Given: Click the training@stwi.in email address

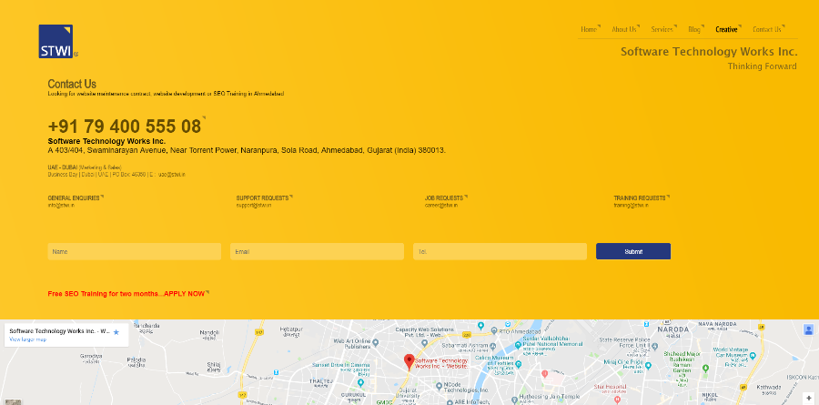Looking at the screenshot, I should point(632,206).
